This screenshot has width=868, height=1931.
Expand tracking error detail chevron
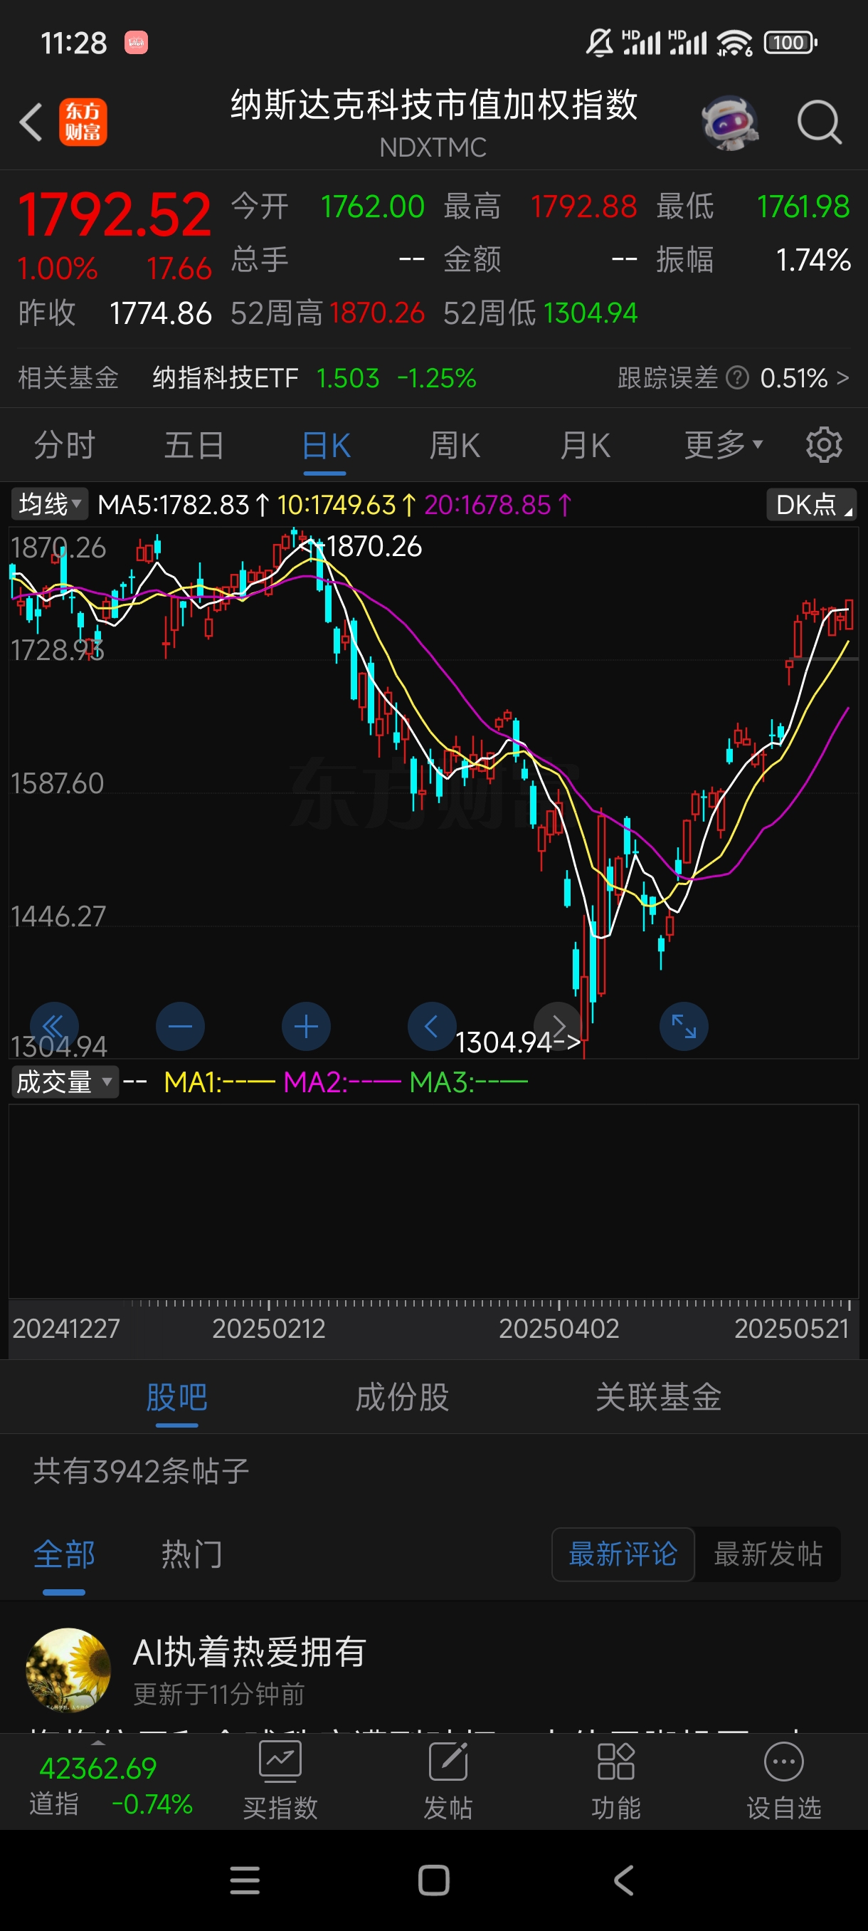tap(842, 377)
